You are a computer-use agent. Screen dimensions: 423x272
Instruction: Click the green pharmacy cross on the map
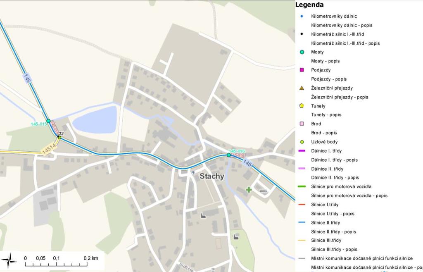[x=249, y=190]
